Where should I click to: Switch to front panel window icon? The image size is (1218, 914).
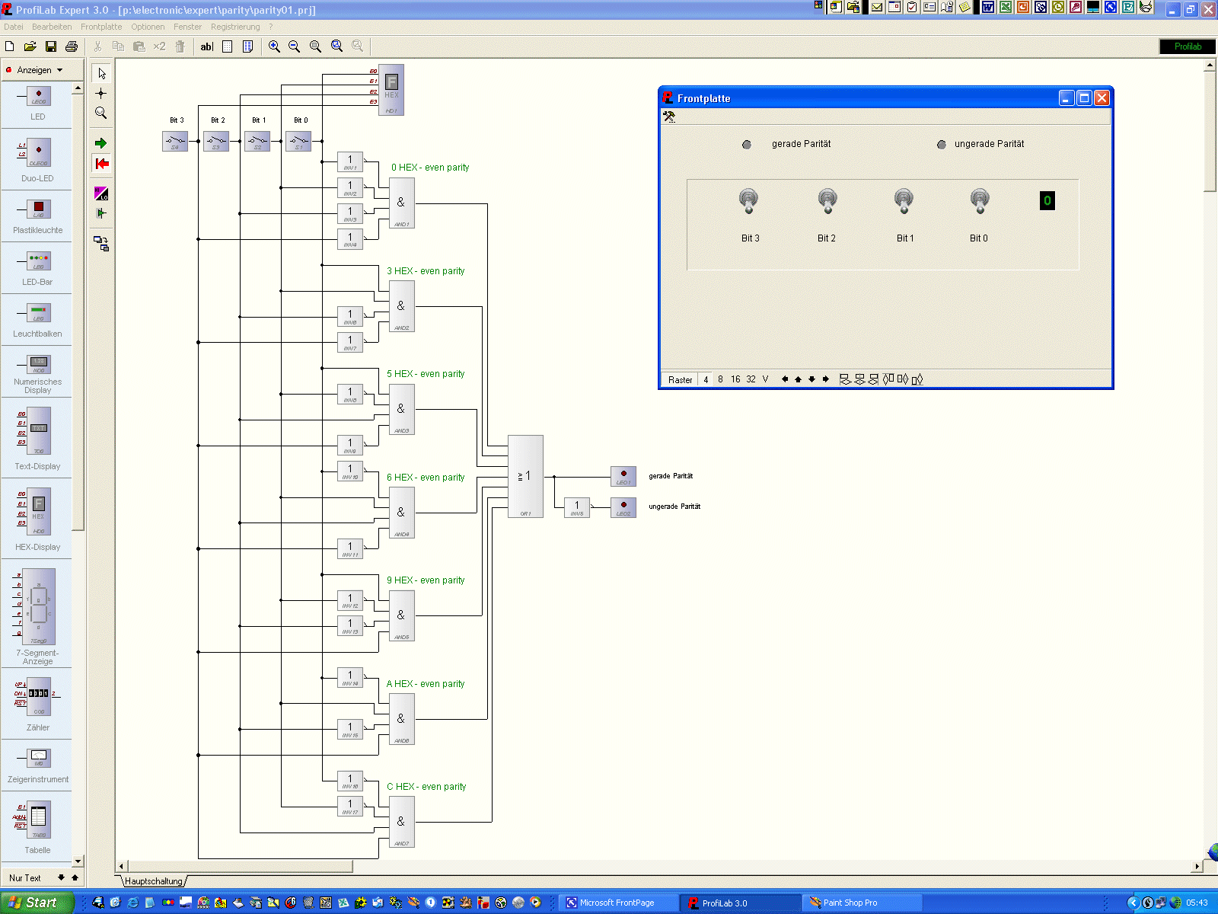click(x=101, y=244)
